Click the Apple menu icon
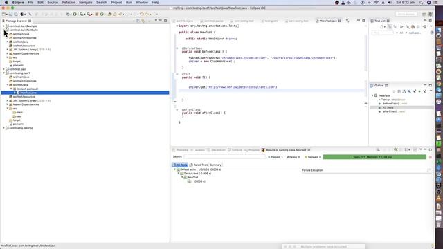Viewport: 443px width, 249px height. 6,3
